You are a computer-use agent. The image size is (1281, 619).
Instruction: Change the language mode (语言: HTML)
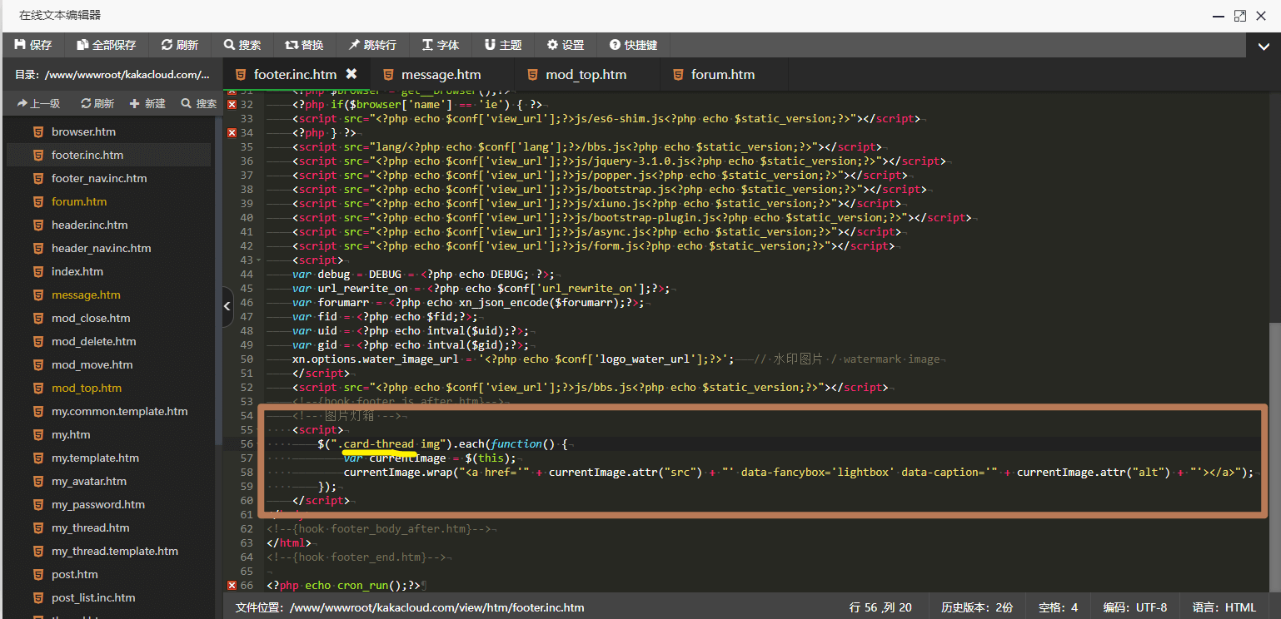click(x=1224, y=607)
